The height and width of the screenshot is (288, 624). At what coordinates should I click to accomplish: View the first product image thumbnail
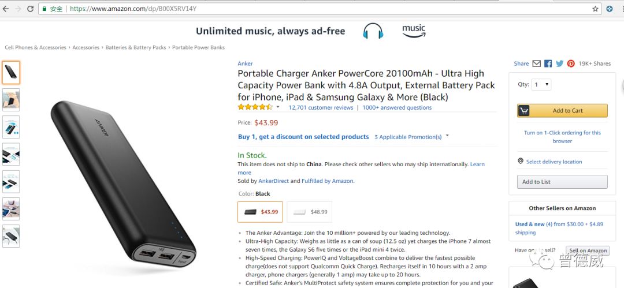pos(11,73)
